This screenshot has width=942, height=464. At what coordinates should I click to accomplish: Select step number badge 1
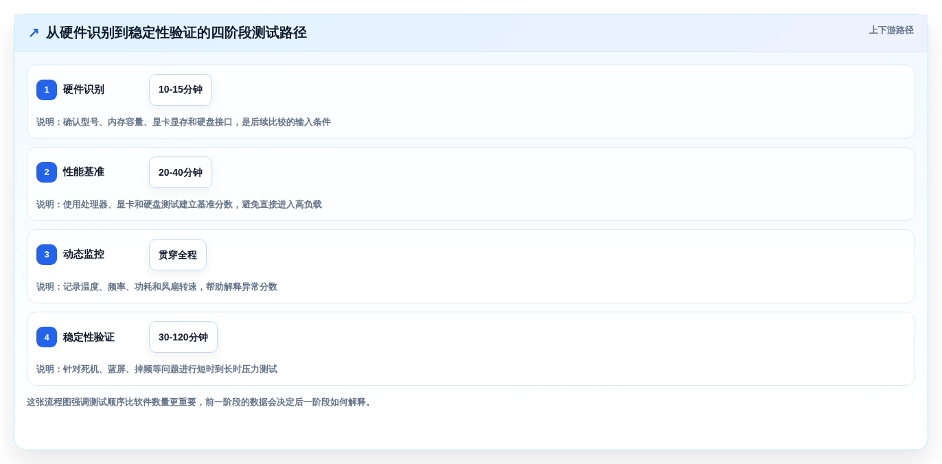tap(47, 90)
